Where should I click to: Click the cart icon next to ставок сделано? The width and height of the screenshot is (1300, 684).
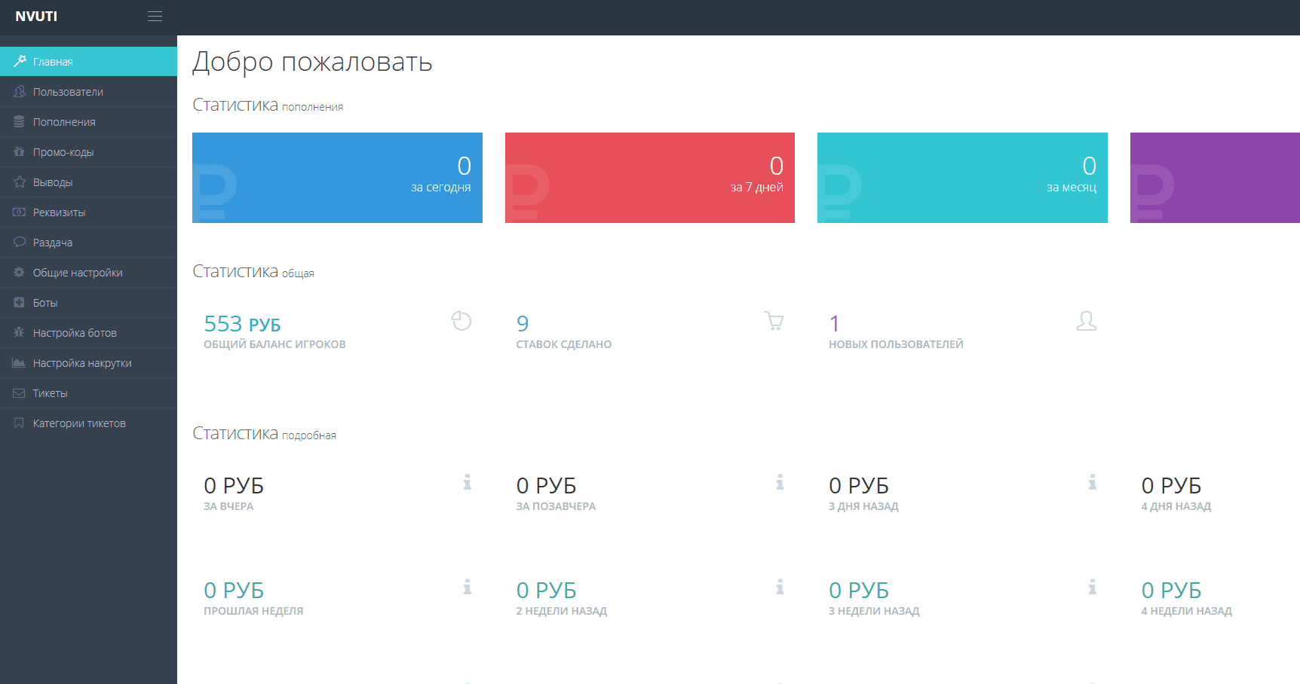click(774, 321)
